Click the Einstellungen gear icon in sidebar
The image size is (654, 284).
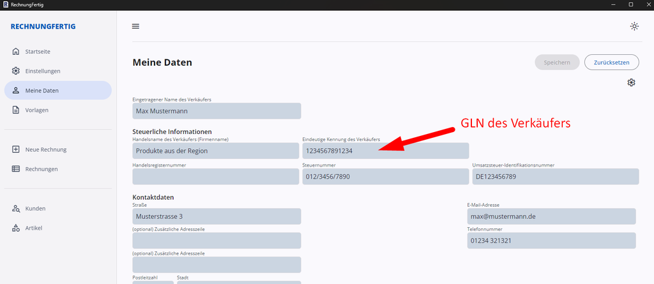pos(16,71)
